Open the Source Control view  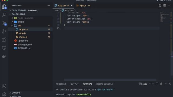tap(4, 23)
